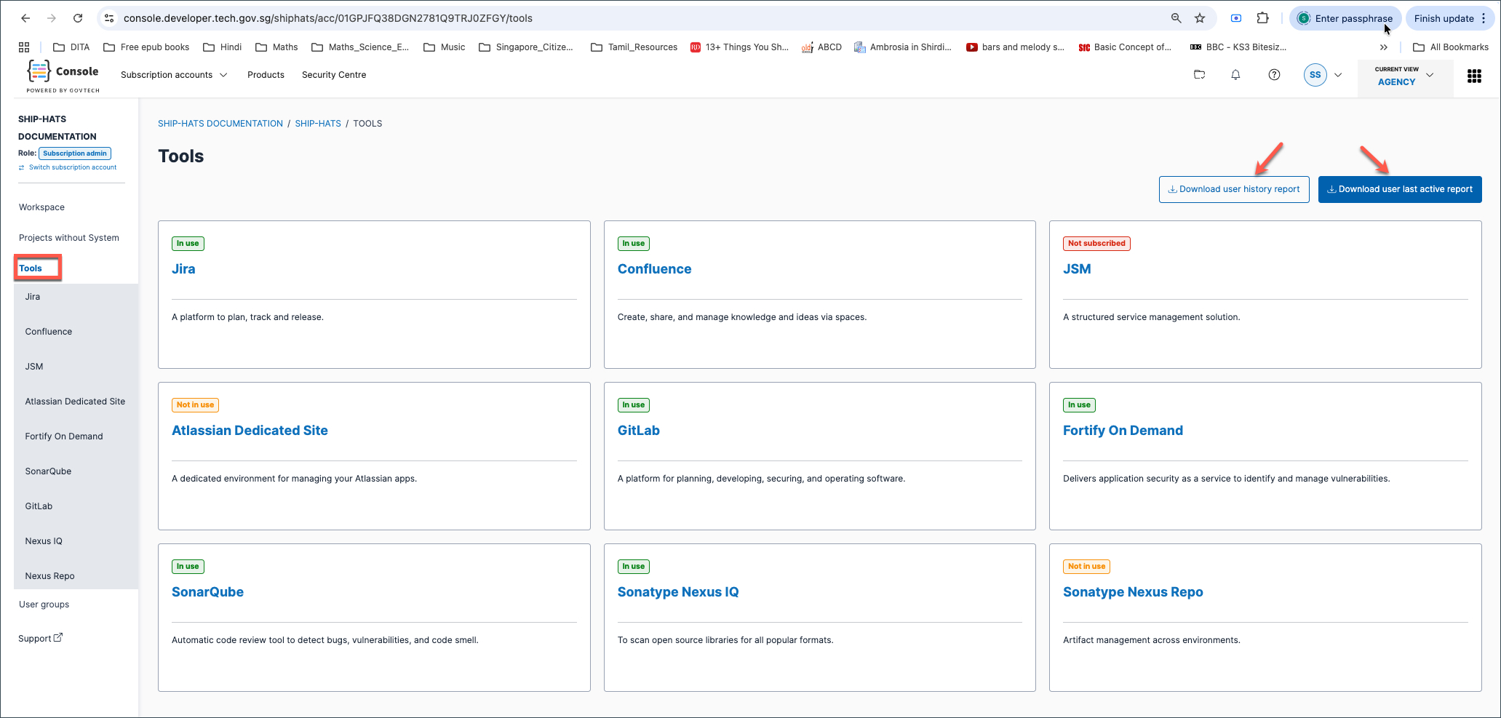Select SonarQube in the sidebar tools list

(49, 471)
